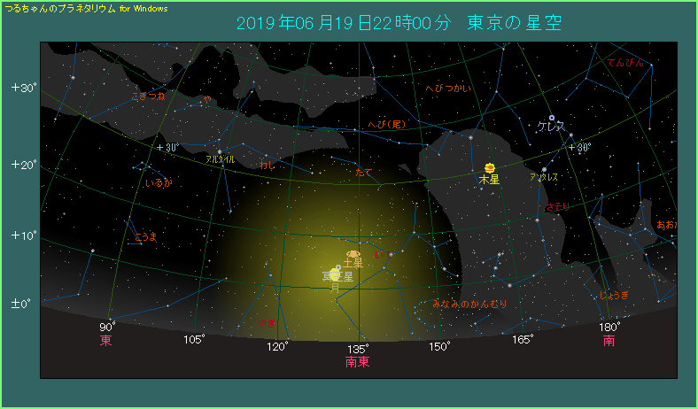The image size is (698, 409).
Task: Click the Jupiter planet icon
Action: (489, 167)
